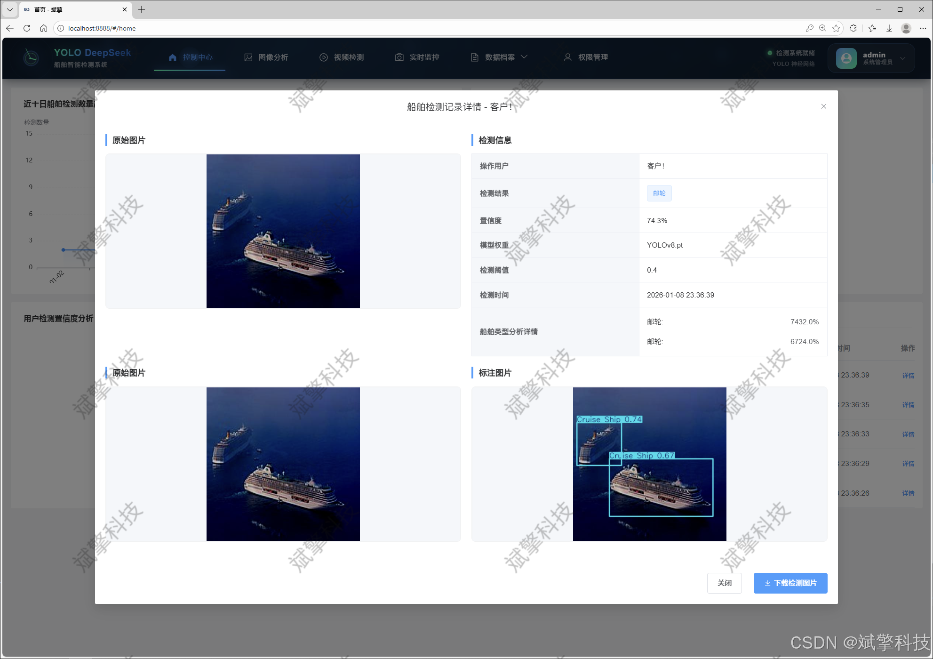
Task: Click the 邮轮 detection result tag
Action: [x=659, y=193]
